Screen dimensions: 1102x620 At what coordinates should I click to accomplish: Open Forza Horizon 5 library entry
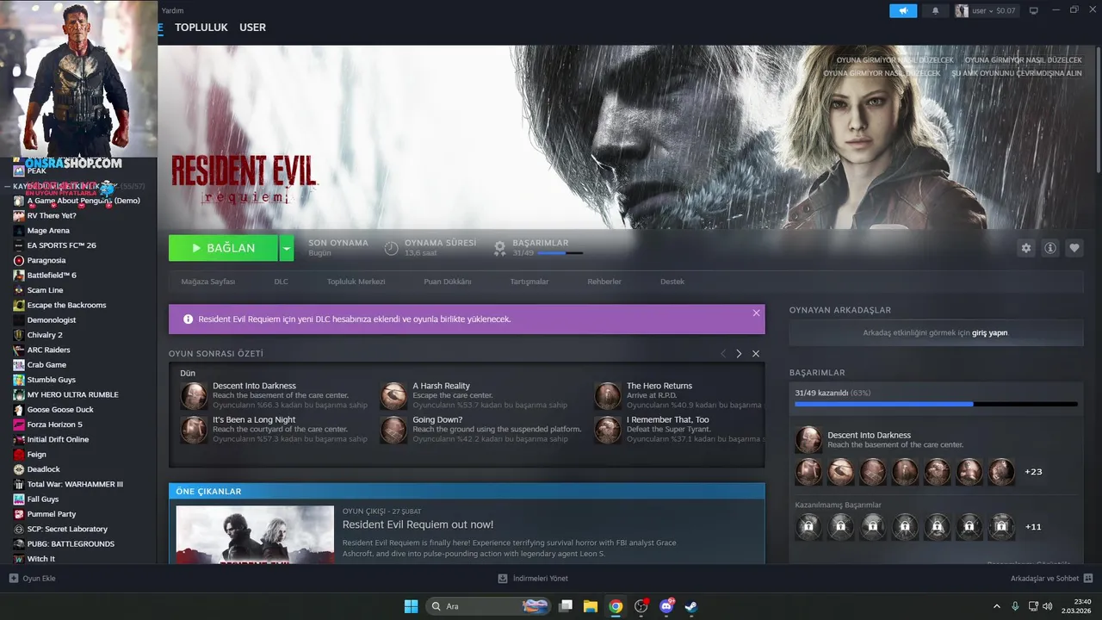[x=54, y=425]
